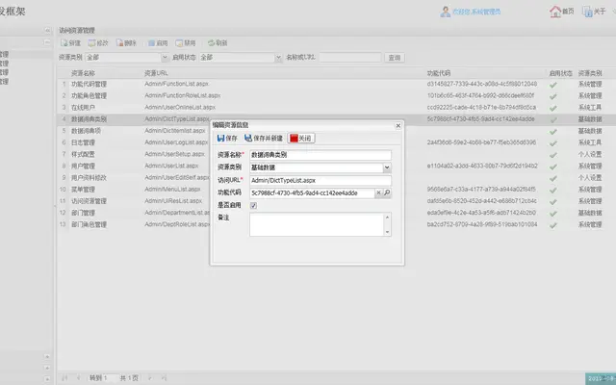Click the 欢迎您 系统管理员 link
616x385 pixels.
click(x=476, y=12)
